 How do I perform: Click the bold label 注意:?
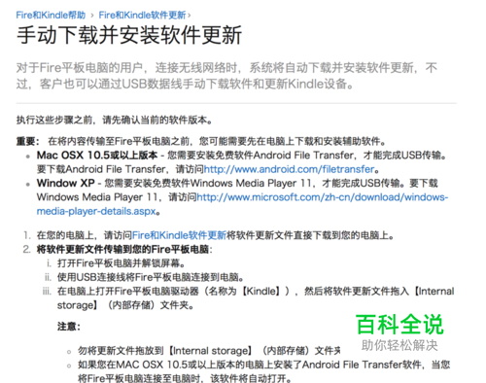click(x=68, y=326)
